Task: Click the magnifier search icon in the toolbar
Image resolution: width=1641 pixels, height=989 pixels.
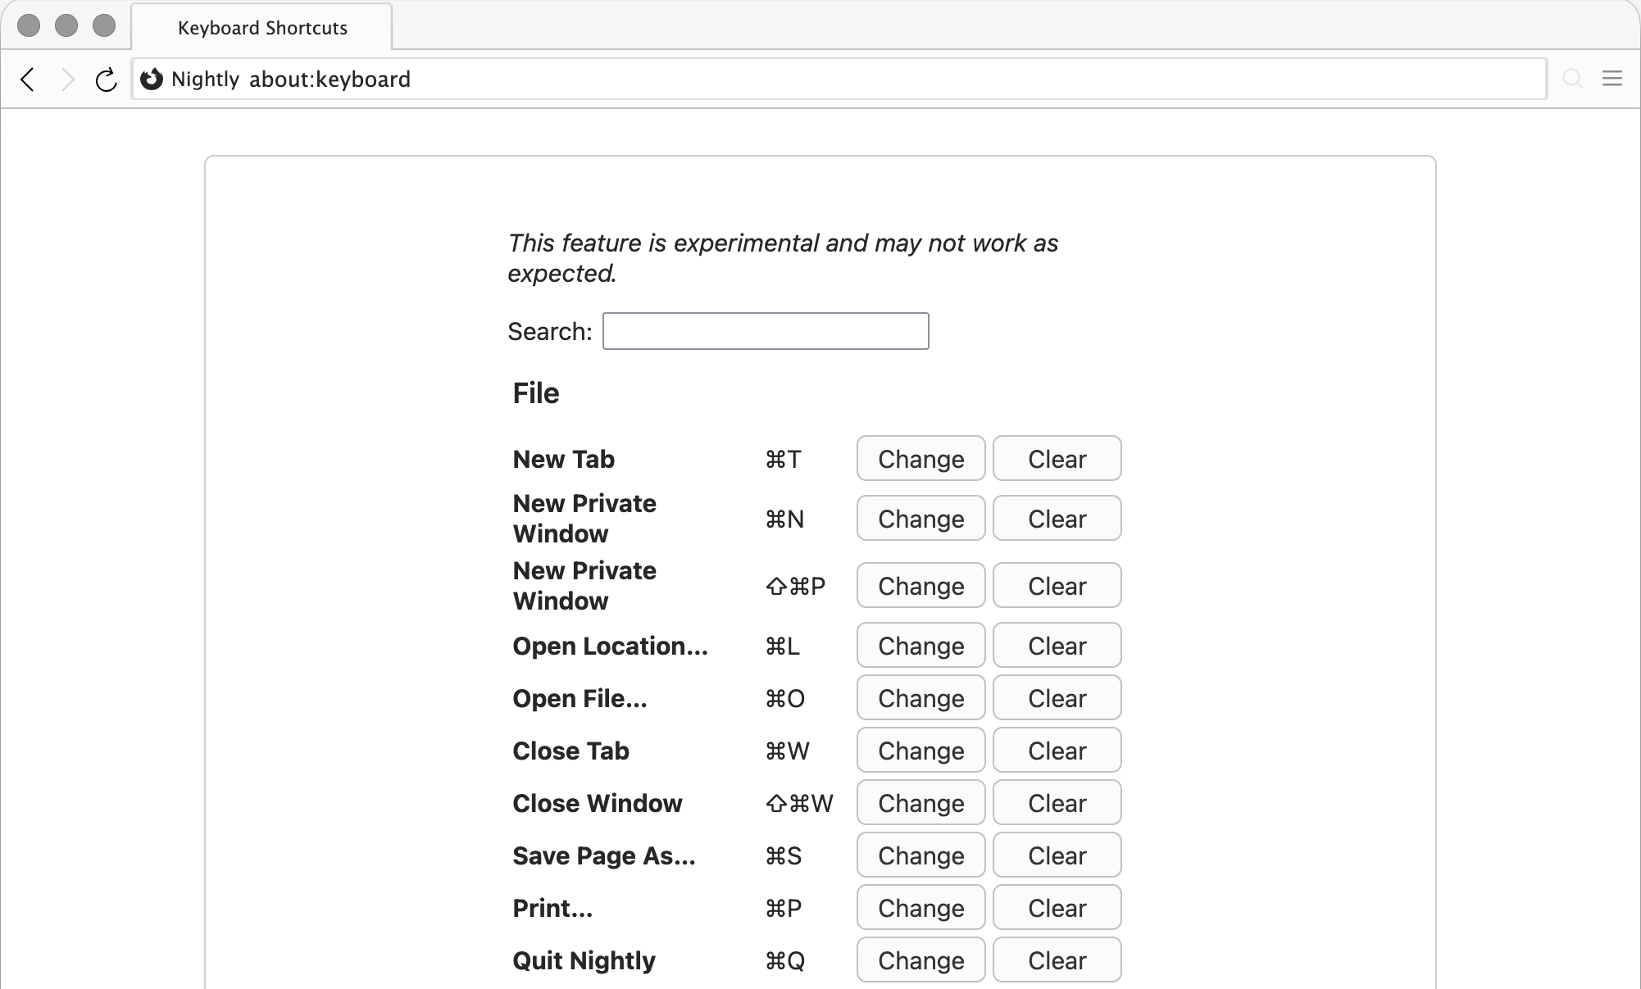Action: click(x=1572, y=79)
